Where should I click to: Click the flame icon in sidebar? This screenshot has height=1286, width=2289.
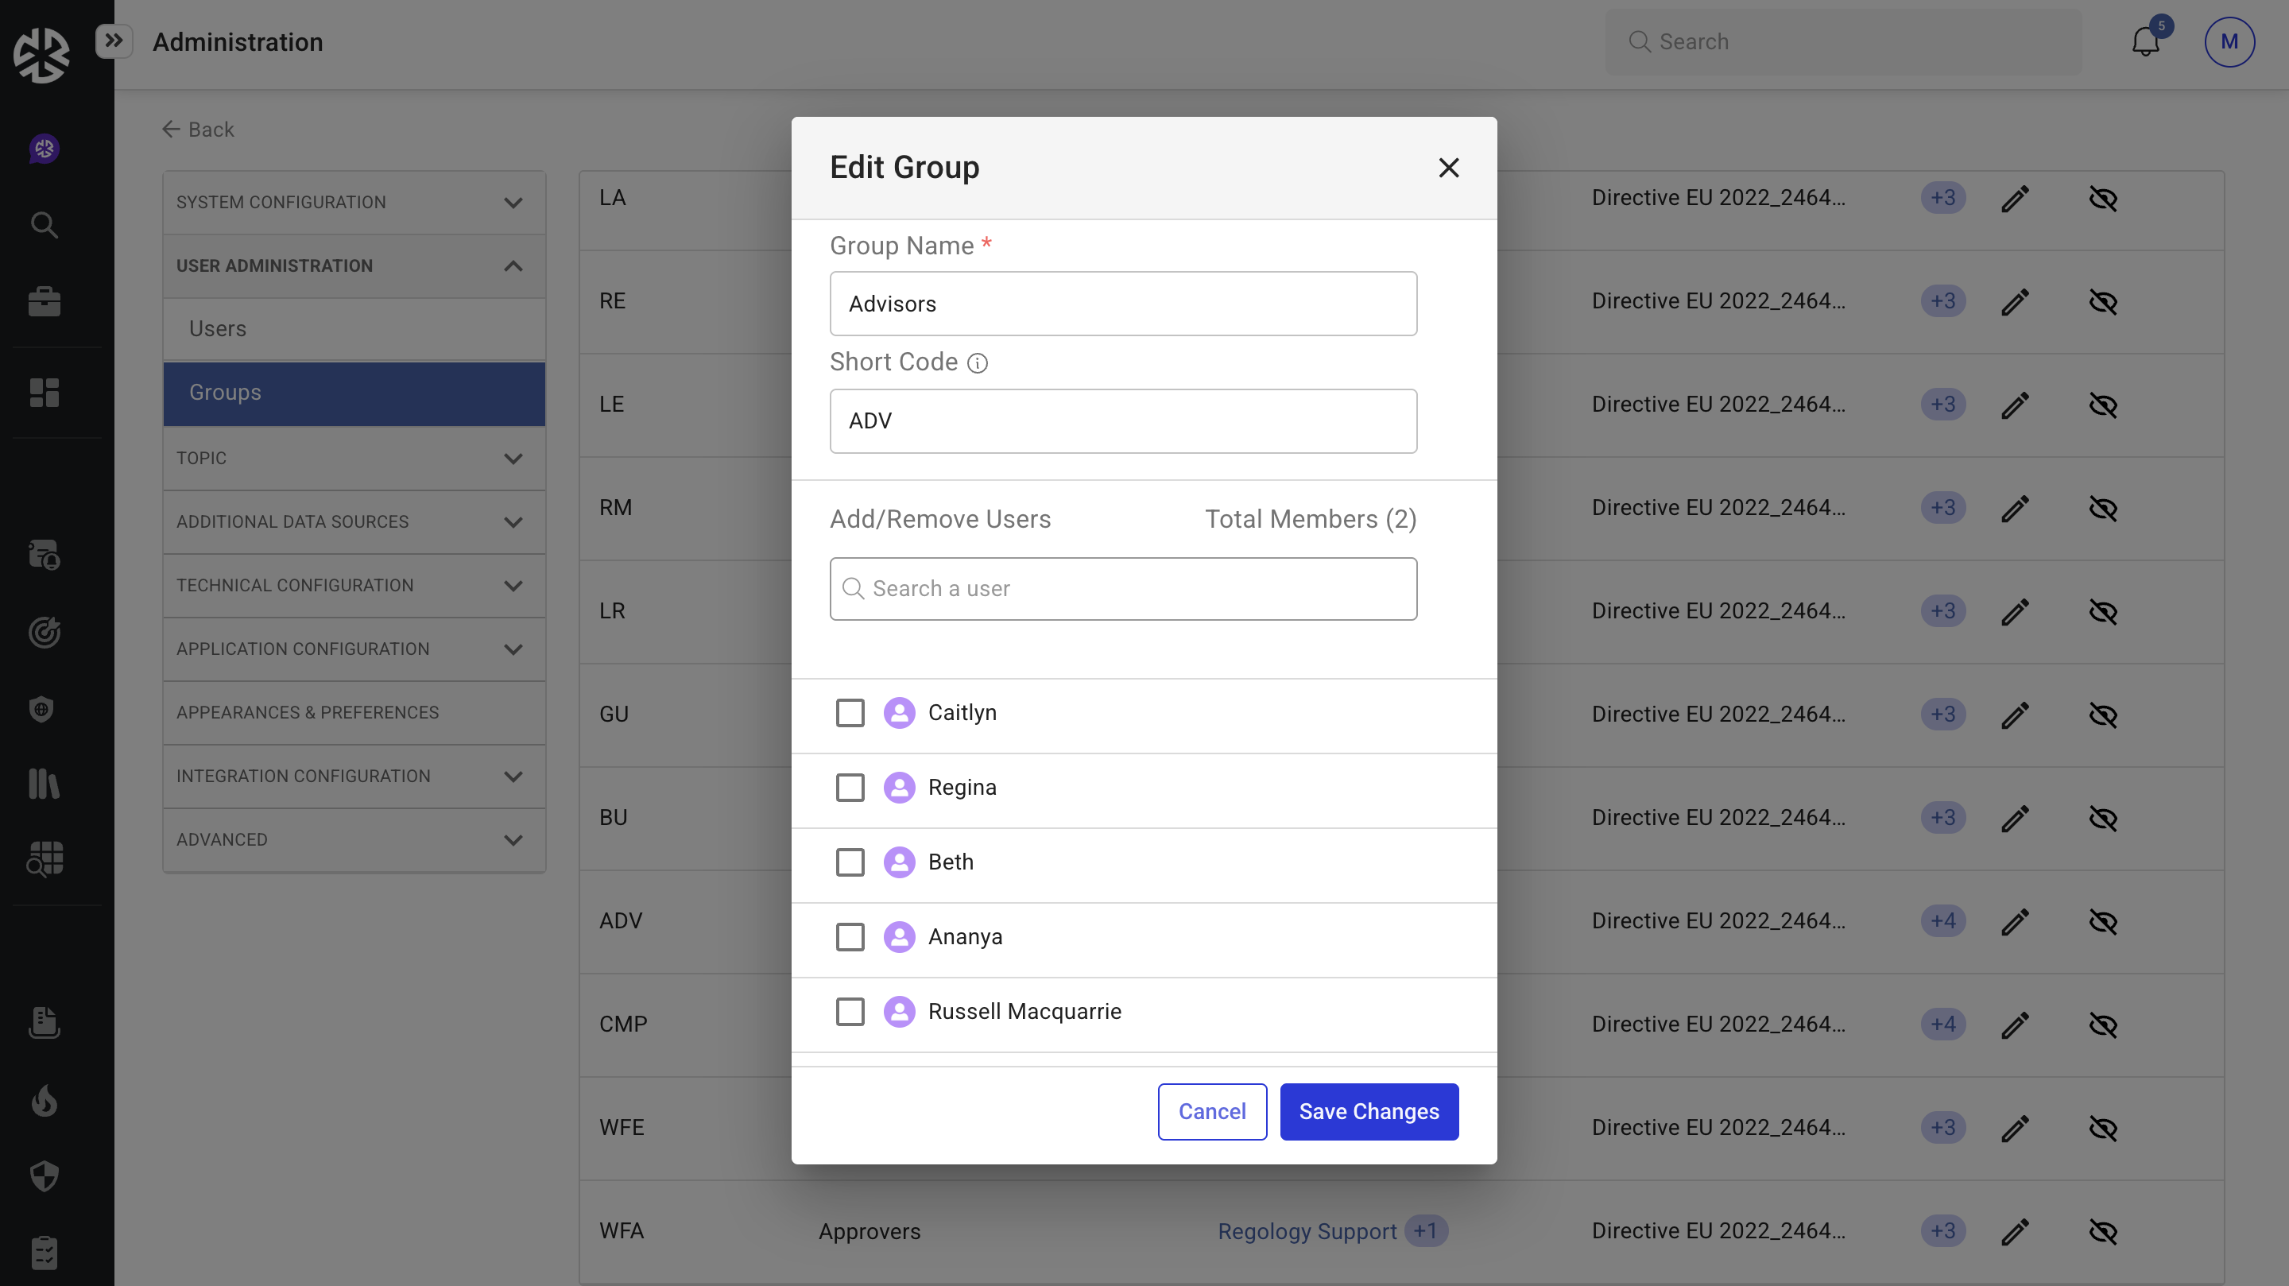coord(44,1101)
